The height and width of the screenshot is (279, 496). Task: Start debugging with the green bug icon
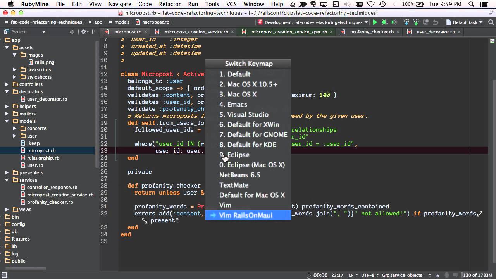coord(384,22)
